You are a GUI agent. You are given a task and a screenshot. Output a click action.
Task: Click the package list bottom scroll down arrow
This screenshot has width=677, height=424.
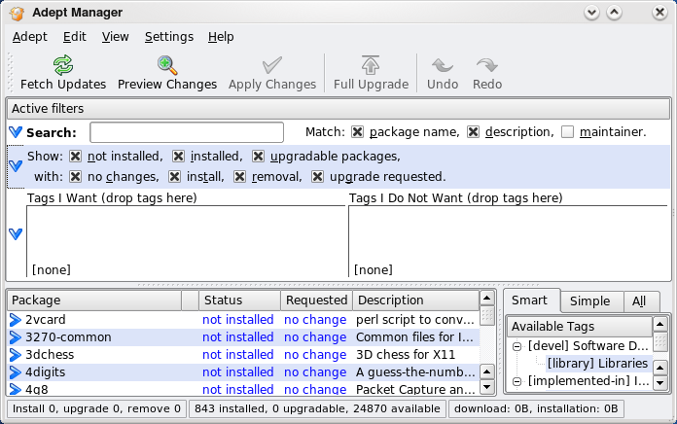pyautogui.click(x=487, y=387)
